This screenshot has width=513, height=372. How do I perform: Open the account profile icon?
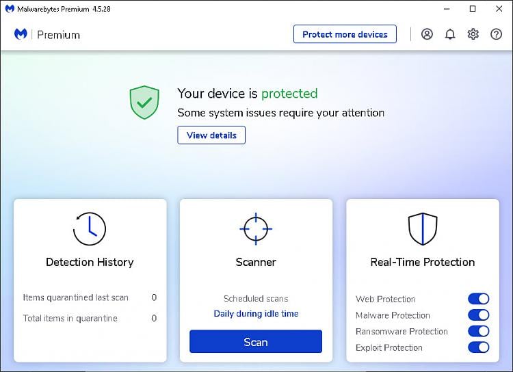coord(427,34)
